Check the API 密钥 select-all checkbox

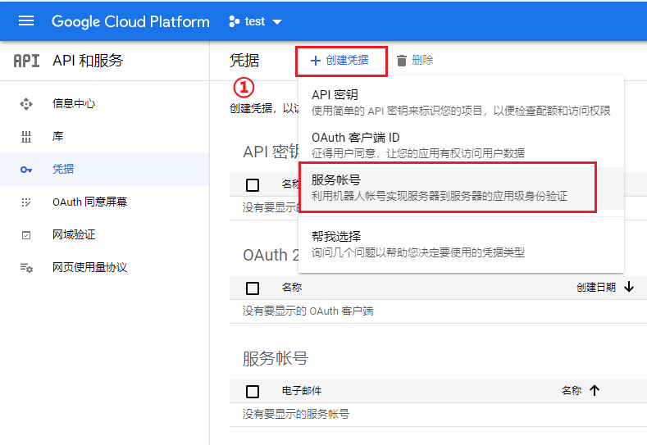(253, 184)
